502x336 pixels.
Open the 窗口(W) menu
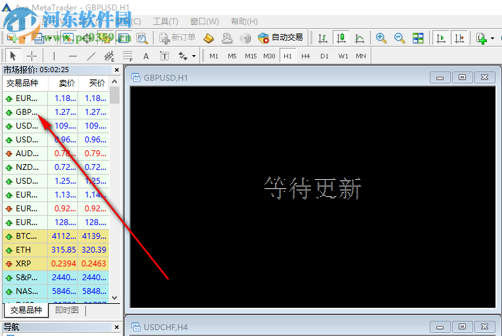point(205,22)
